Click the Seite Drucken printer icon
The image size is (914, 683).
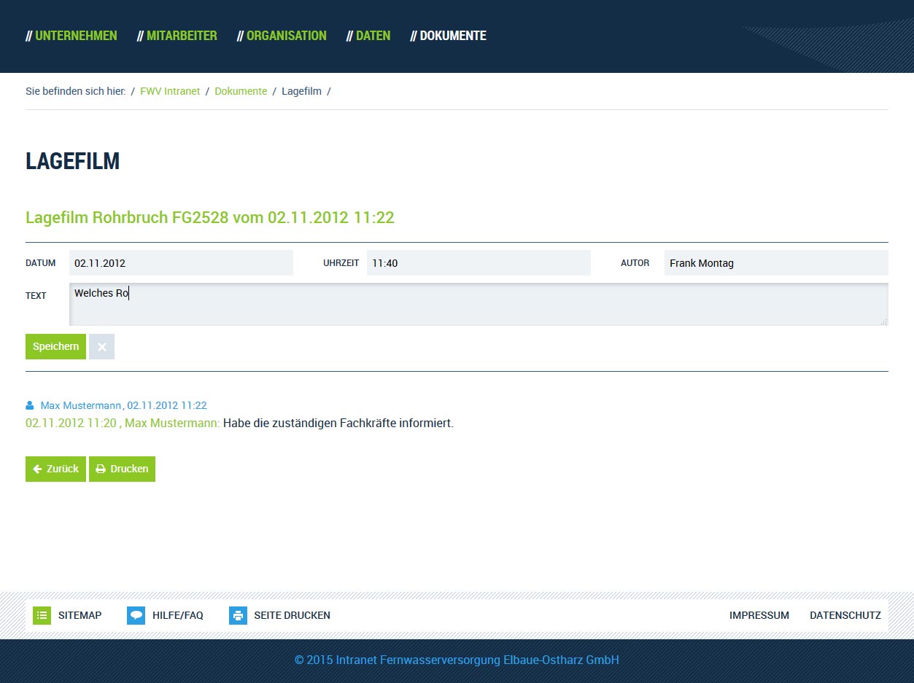click(x=238, y=615)
